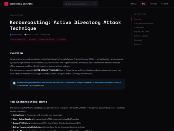Image resolution: width=174 pixels, height=131 pixels.
Task: Click the author person icon
Action: 11,35
